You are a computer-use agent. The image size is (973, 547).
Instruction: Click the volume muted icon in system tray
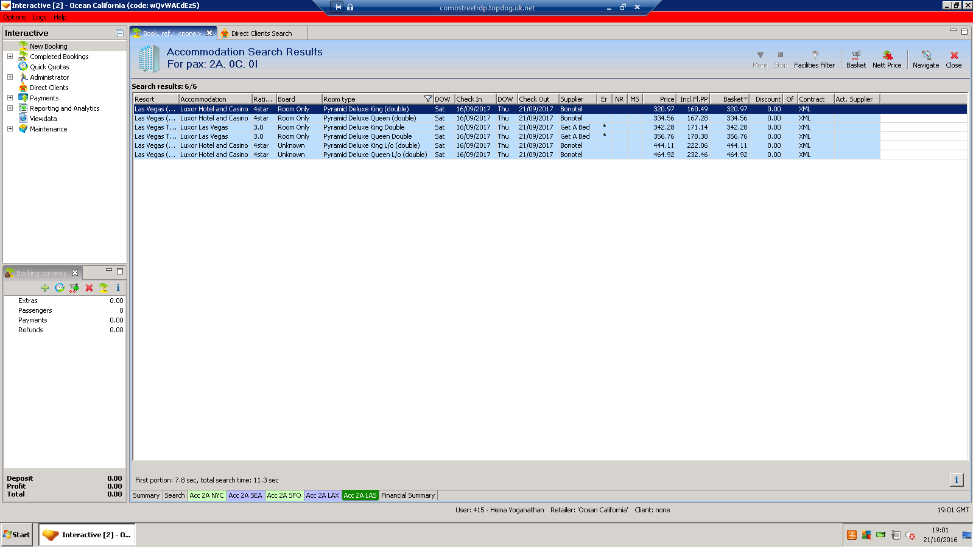click(x=910, y=535)
